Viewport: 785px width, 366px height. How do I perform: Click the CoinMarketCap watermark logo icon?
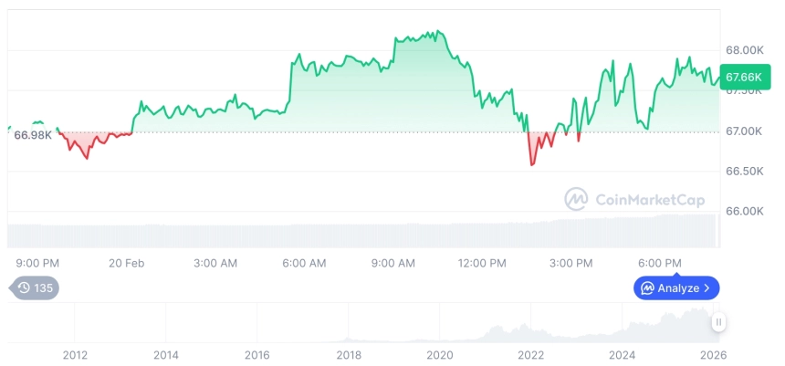(x=575, y=198)
